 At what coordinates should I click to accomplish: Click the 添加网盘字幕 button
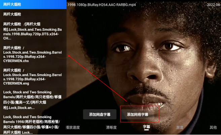click(100, 114)
